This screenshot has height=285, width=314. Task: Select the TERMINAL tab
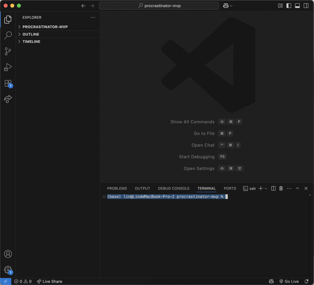click(207, 189)
